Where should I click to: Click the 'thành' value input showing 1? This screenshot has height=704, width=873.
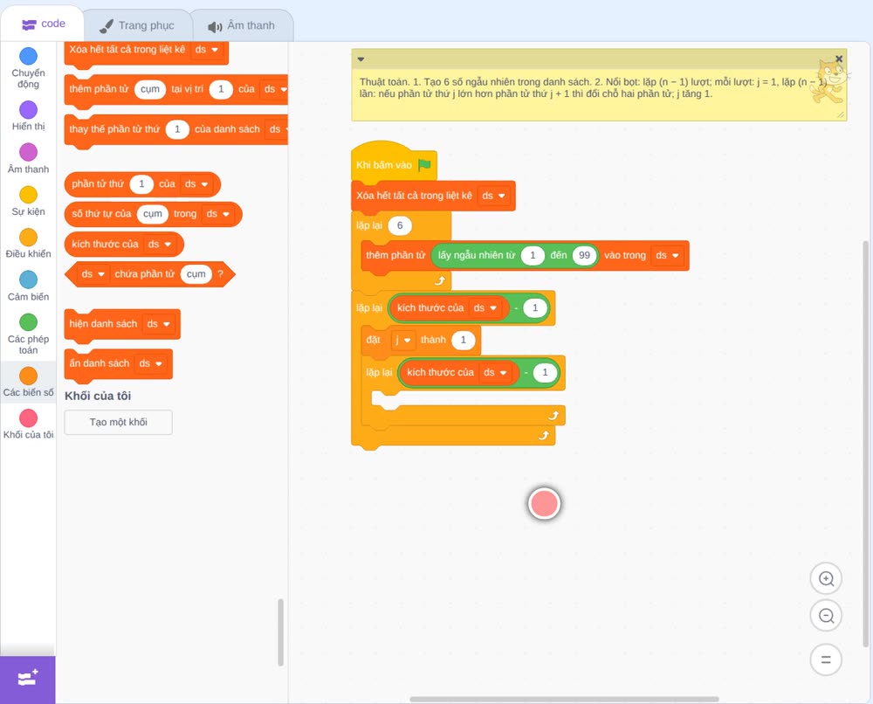click(464, 340)
